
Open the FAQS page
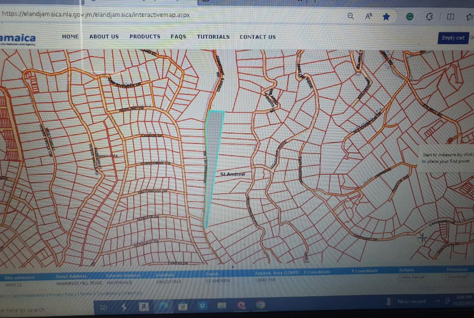178,36
